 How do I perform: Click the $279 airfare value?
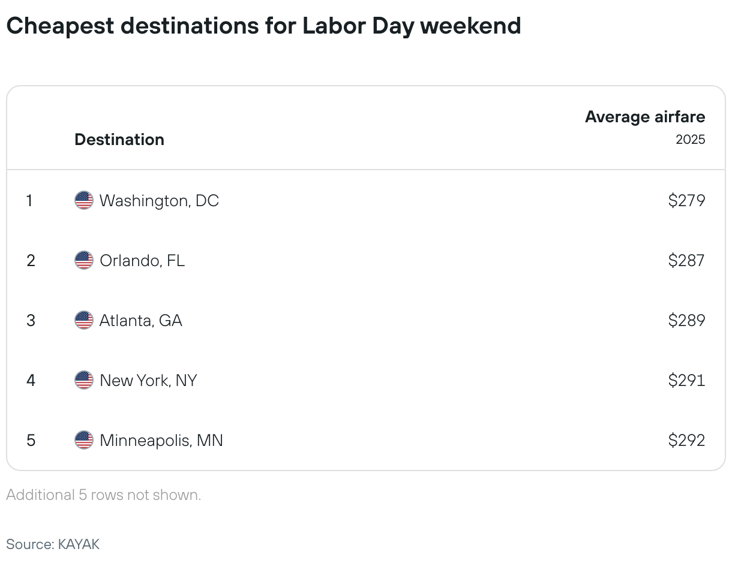coord(687,200)
